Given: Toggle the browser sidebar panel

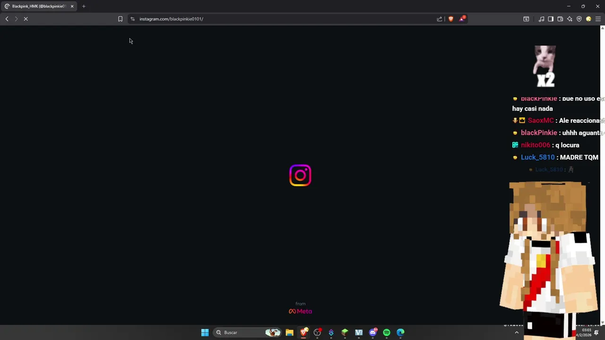Looking at the screenshot, I should [x=551, y=19].
